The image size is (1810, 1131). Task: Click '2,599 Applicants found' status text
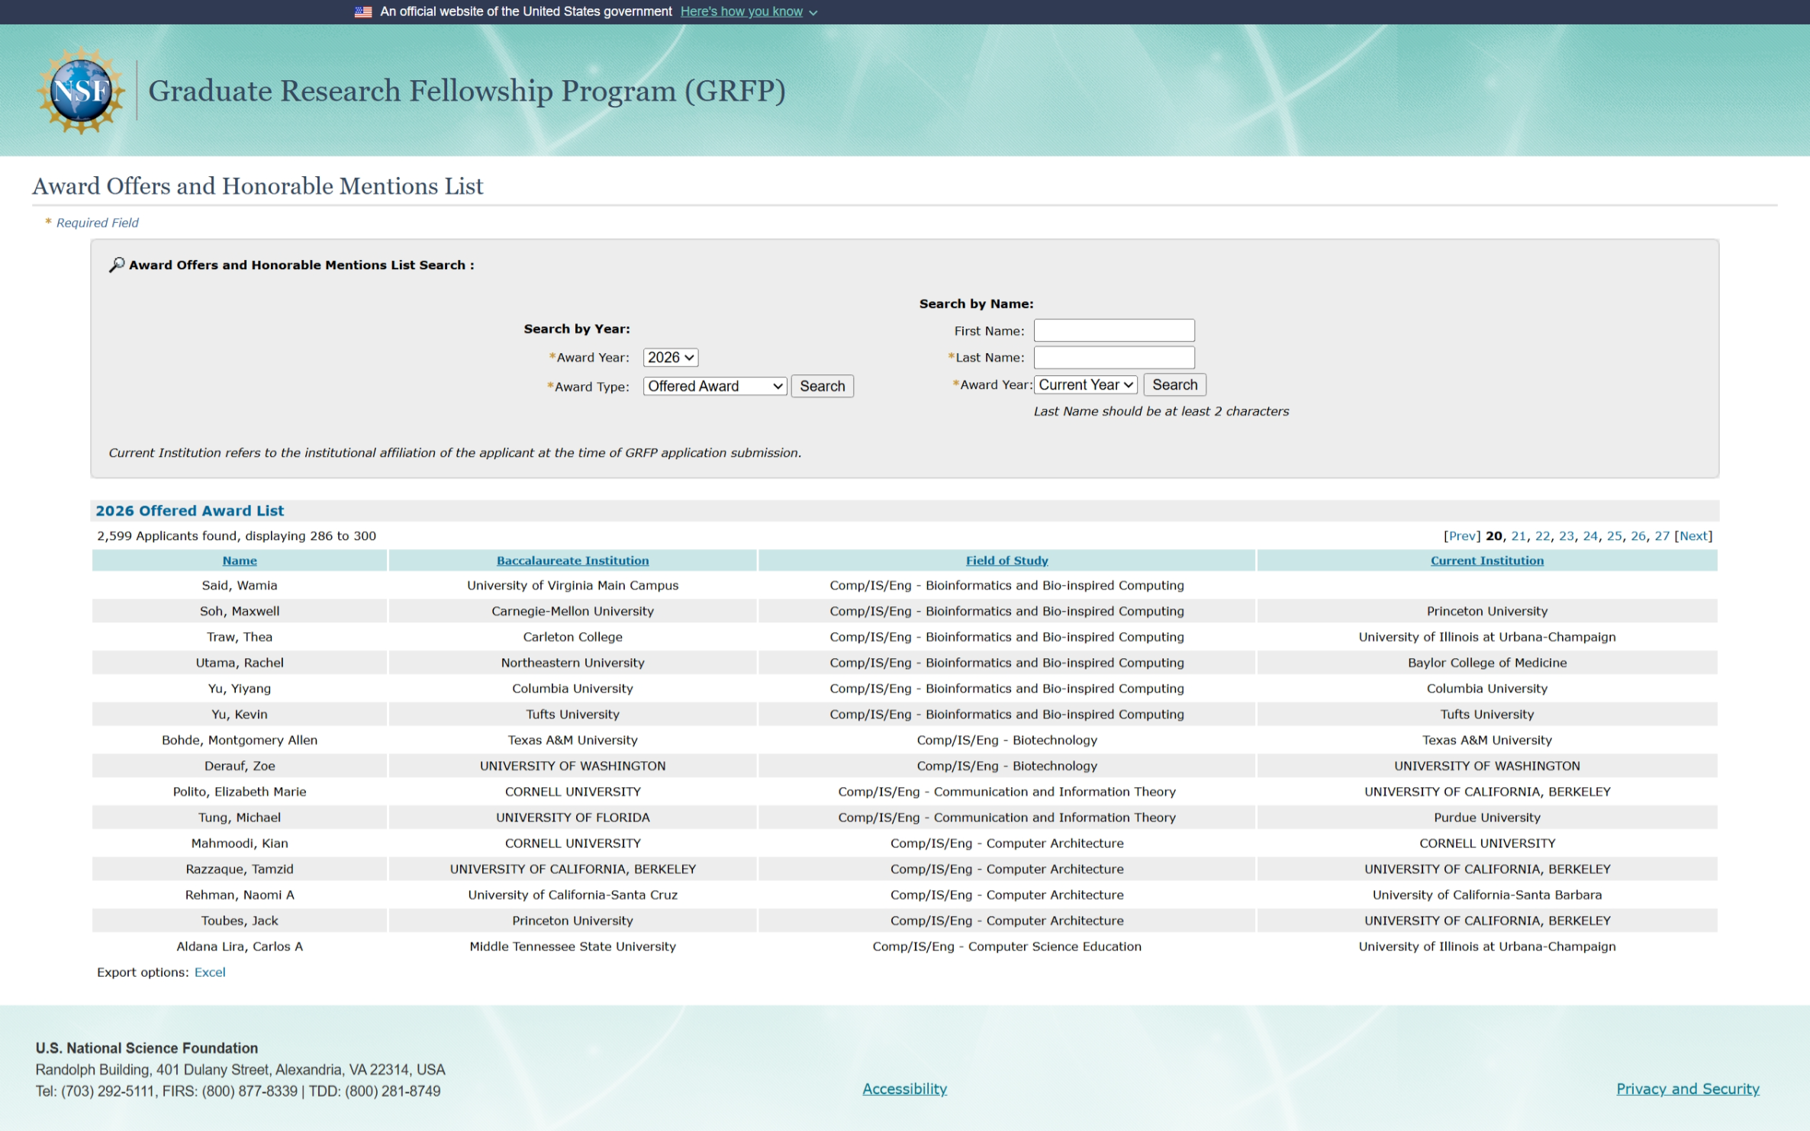pyautogui.click(x=237, y=536)
